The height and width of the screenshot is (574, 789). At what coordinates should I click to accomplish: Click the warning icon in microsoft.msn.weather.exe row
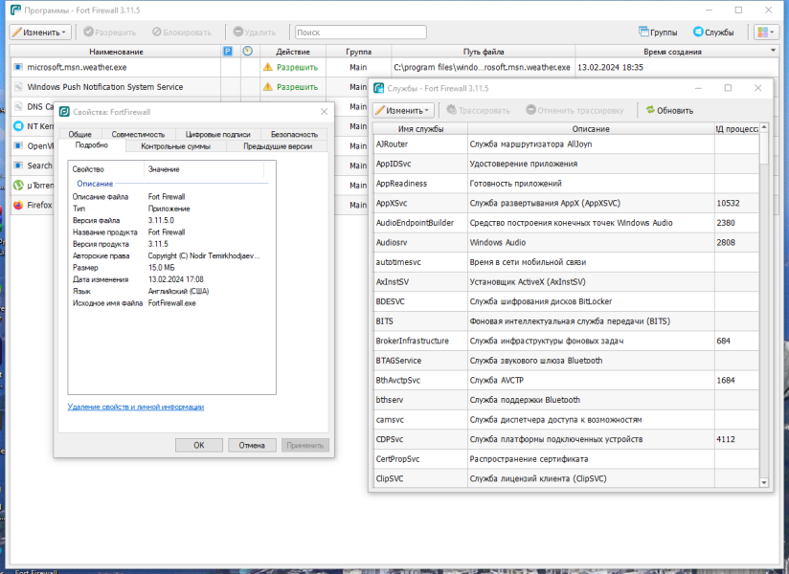(x=268, y=67)
